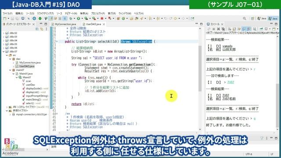Click the Save icon in the toolbar
281x158 pixels.
tap(12, 18)
